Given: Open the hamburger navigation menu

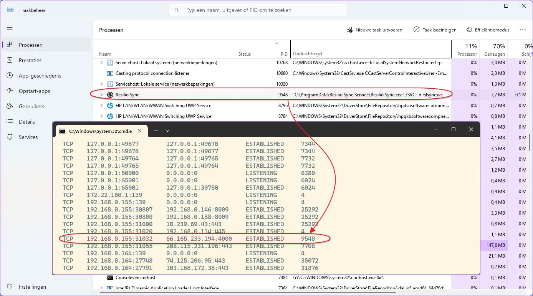Looking at the screenshot, I should (10, 29).
